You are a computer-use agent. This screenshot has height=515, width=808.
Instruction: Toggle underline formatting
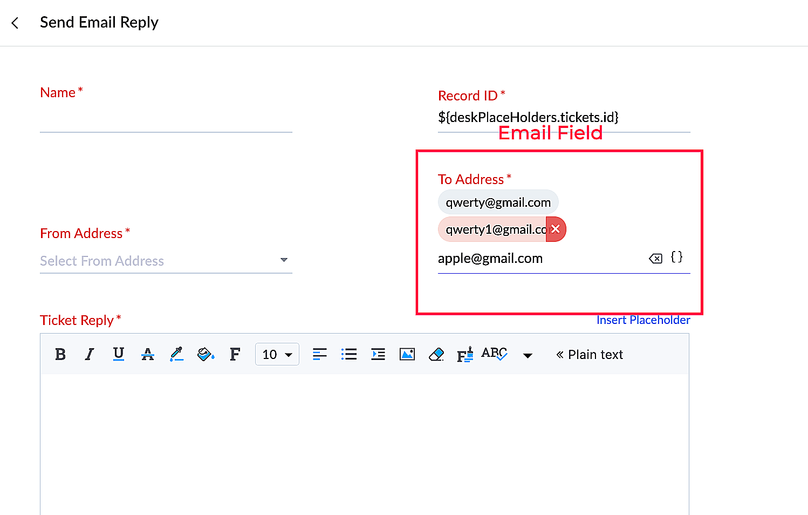pos(119,354)
